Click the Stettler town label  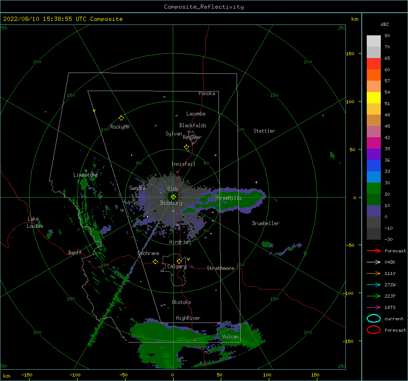[x=264, y=131]
